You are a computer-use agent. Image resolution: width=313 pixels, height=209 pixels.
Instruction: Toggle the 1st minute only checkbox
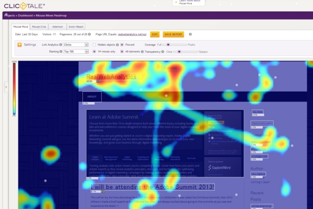[x=94, y=52]
